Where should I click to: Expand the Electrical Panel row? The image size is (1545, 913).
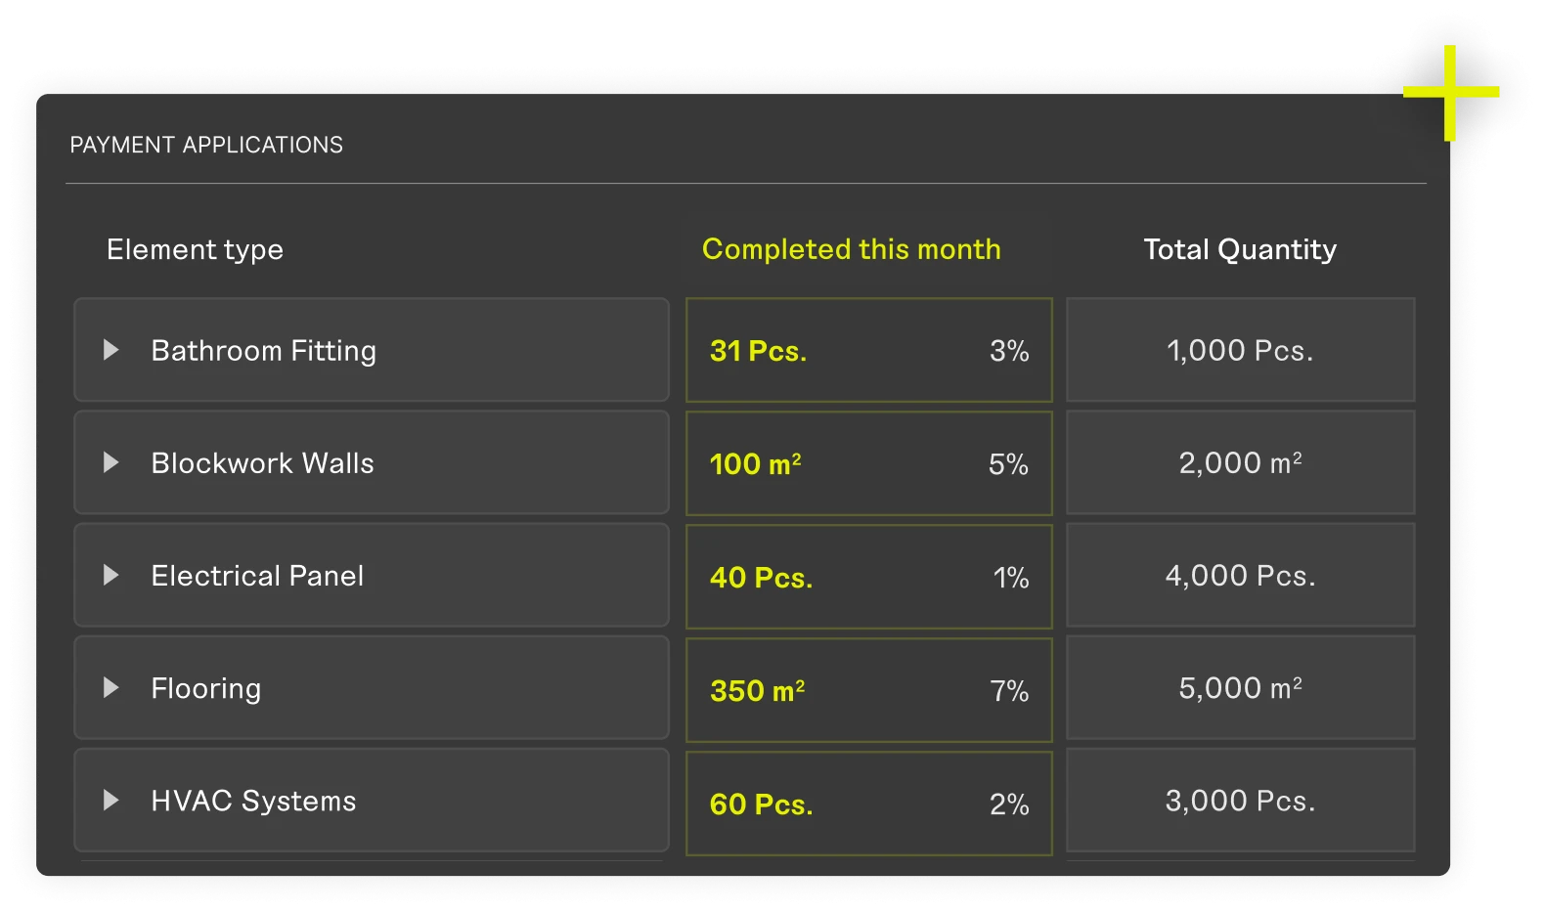(x=111, y=575)
